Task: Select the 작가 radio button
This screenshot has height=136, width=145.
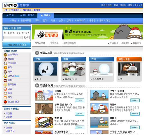Action: pyautogui.click(x=23, y=33)
